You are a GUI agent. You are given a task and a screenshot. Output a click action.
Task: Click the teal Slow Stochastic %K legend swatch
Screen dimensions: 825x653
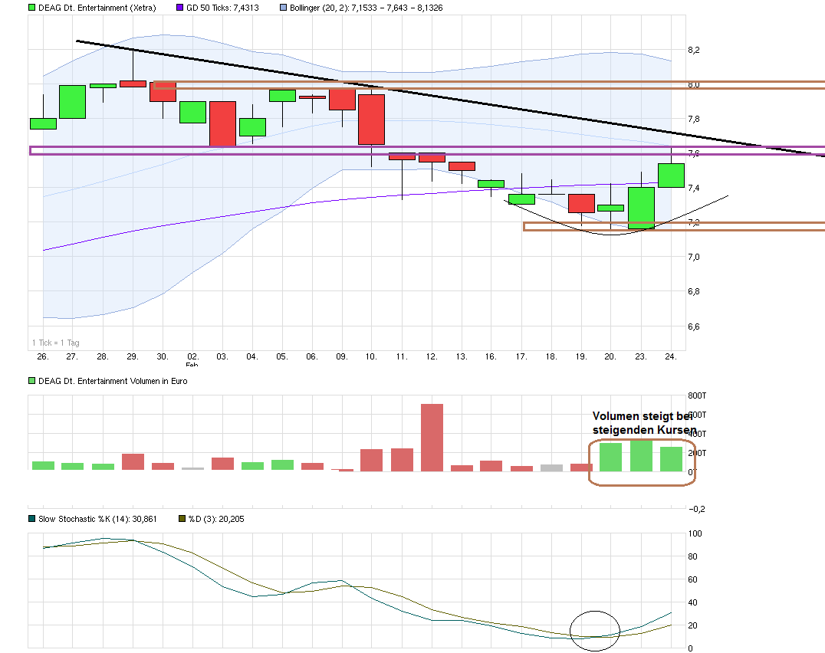tap(32, 519)
